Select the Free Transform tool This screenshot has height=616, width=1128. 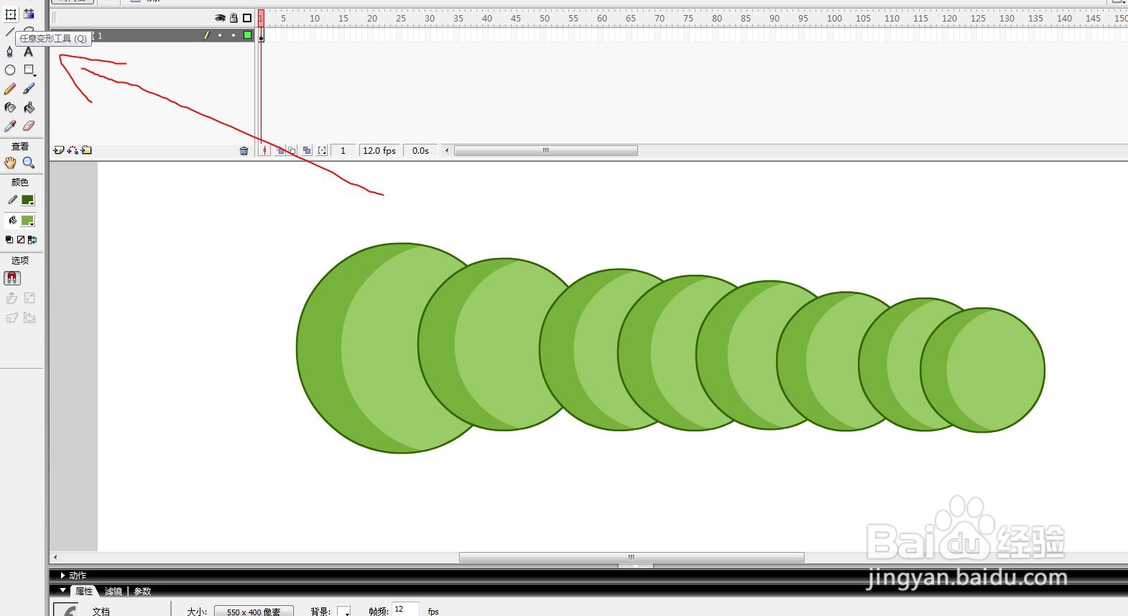pyautogui.click(x=10, y=14)
